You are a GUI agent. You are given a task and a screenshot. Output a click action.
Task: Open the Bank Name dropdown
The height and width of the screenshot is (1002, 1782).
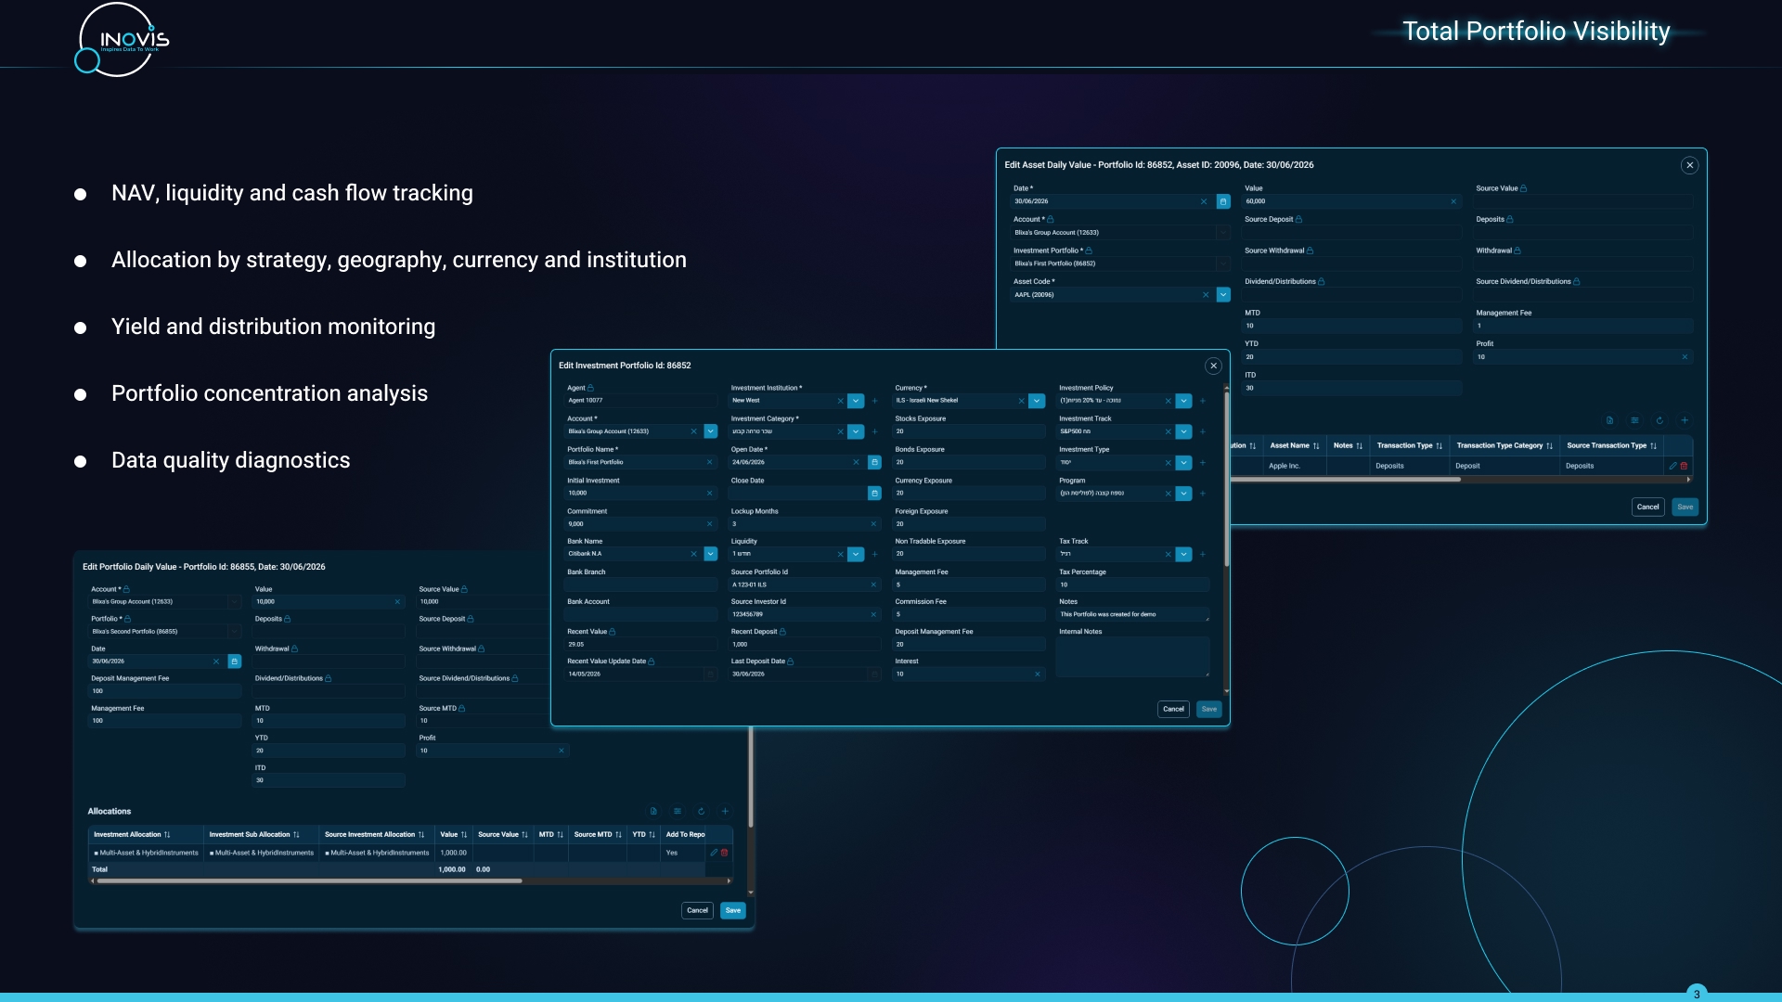[710, 554]
